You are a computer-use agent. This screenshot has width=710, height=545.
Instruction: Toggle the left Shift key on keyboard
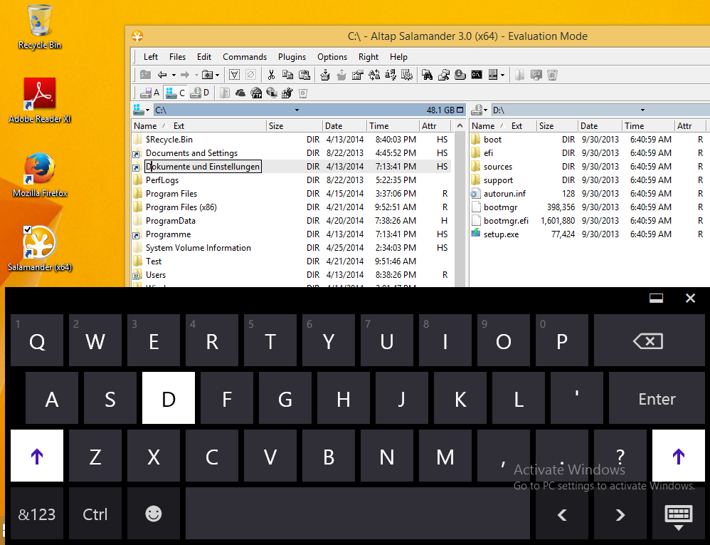click(37, 456)
